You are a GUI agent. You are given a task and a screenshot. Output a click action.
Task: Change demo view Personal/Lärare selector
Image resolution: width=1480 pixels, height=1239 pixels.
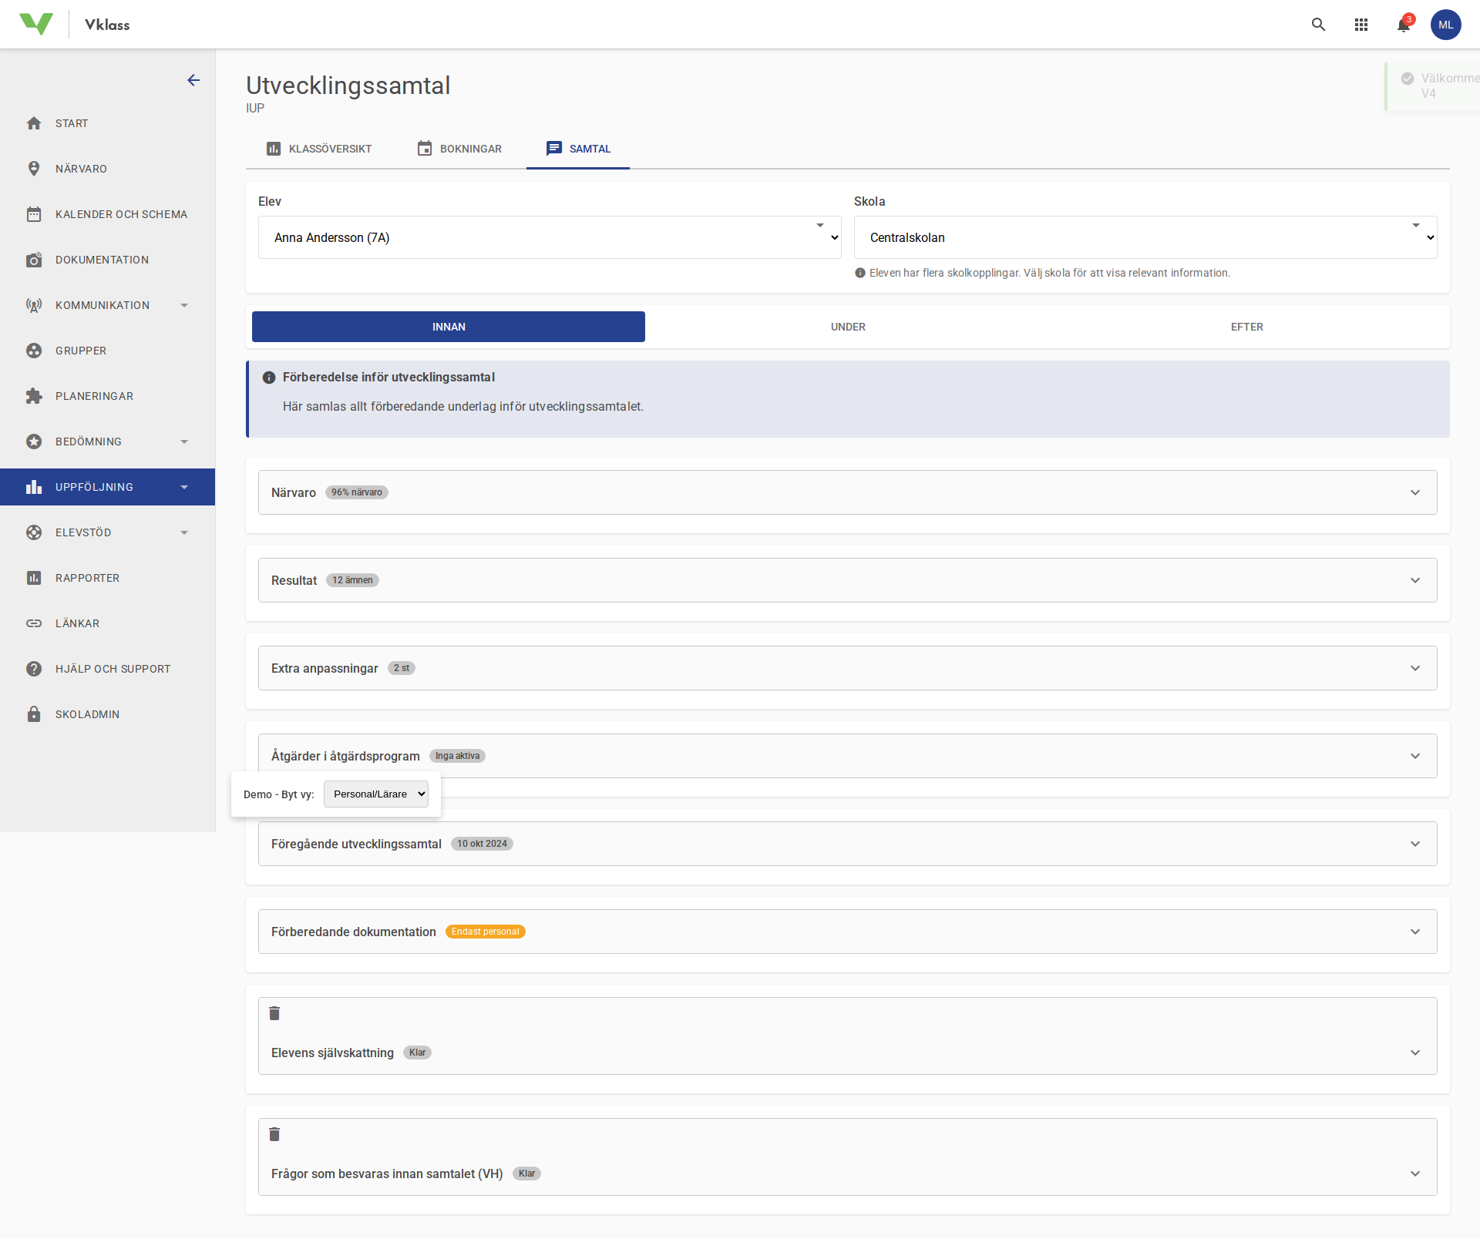tap(375, 794)
